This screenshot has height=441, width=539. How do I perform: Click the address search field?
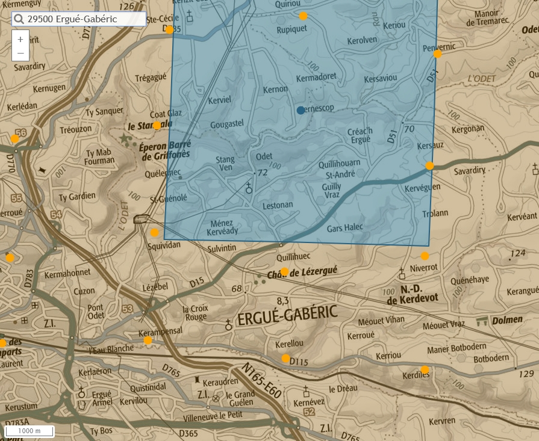pyautogui.click(x=84, y=19)
